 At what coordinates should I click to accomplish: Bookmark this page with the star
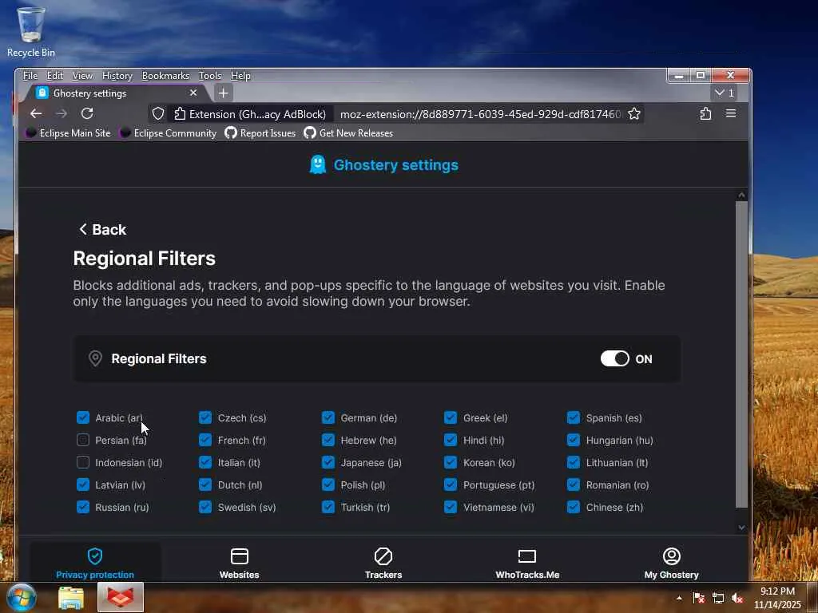(x=633, y=113)
